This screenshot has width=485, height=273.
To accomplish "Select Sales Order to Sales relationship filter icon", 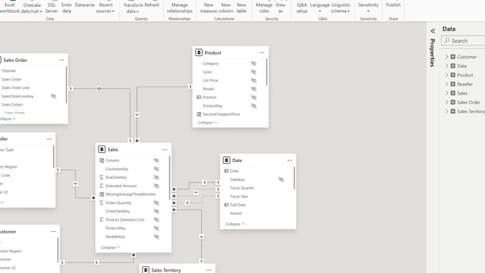I will coord(99,89).
